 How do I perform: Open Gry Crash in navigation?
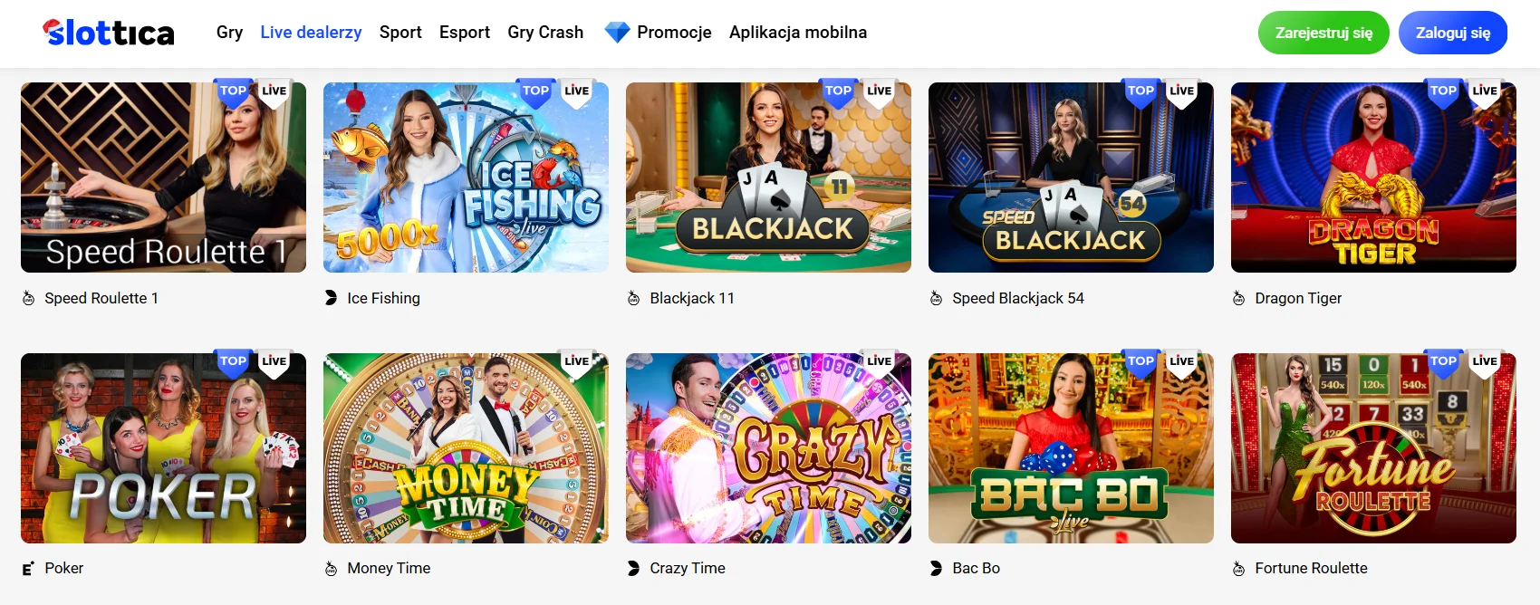tap(545, 33)
